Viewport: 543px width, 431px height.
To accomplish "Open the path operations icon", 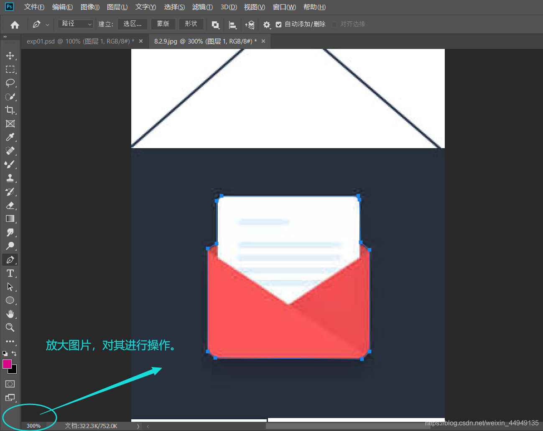I will [x=215, y=25].
